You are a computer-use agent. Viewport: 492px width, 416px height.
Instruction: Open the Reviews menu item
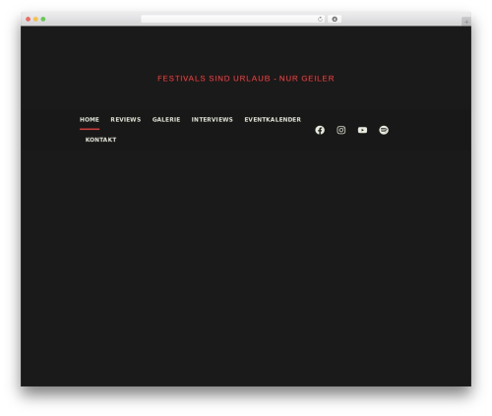(x=126, y=120)
